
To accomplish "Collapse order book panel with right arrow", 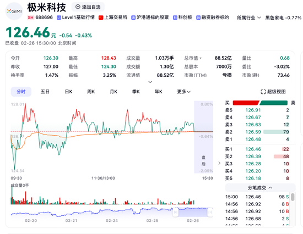I will point(219,163).
